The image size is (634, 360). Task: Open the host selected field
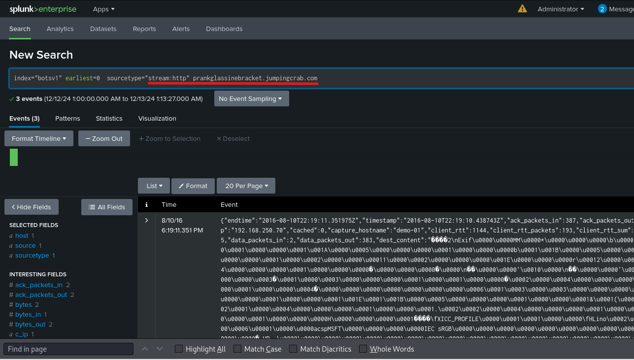pyautogui.click(x=22, y=235)
